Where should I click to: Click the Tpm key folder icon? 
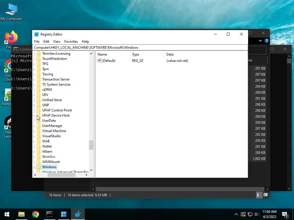(x=38, y=69)
